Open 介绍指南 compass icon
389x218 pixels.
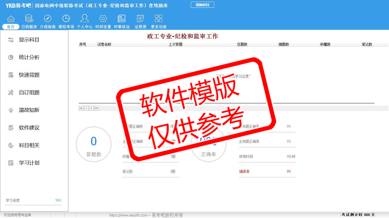tap(48, 19)
